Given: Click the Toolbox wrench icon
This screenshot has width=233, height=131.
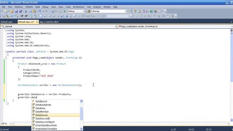Looking at the screenshot, I should pos(147,11).
